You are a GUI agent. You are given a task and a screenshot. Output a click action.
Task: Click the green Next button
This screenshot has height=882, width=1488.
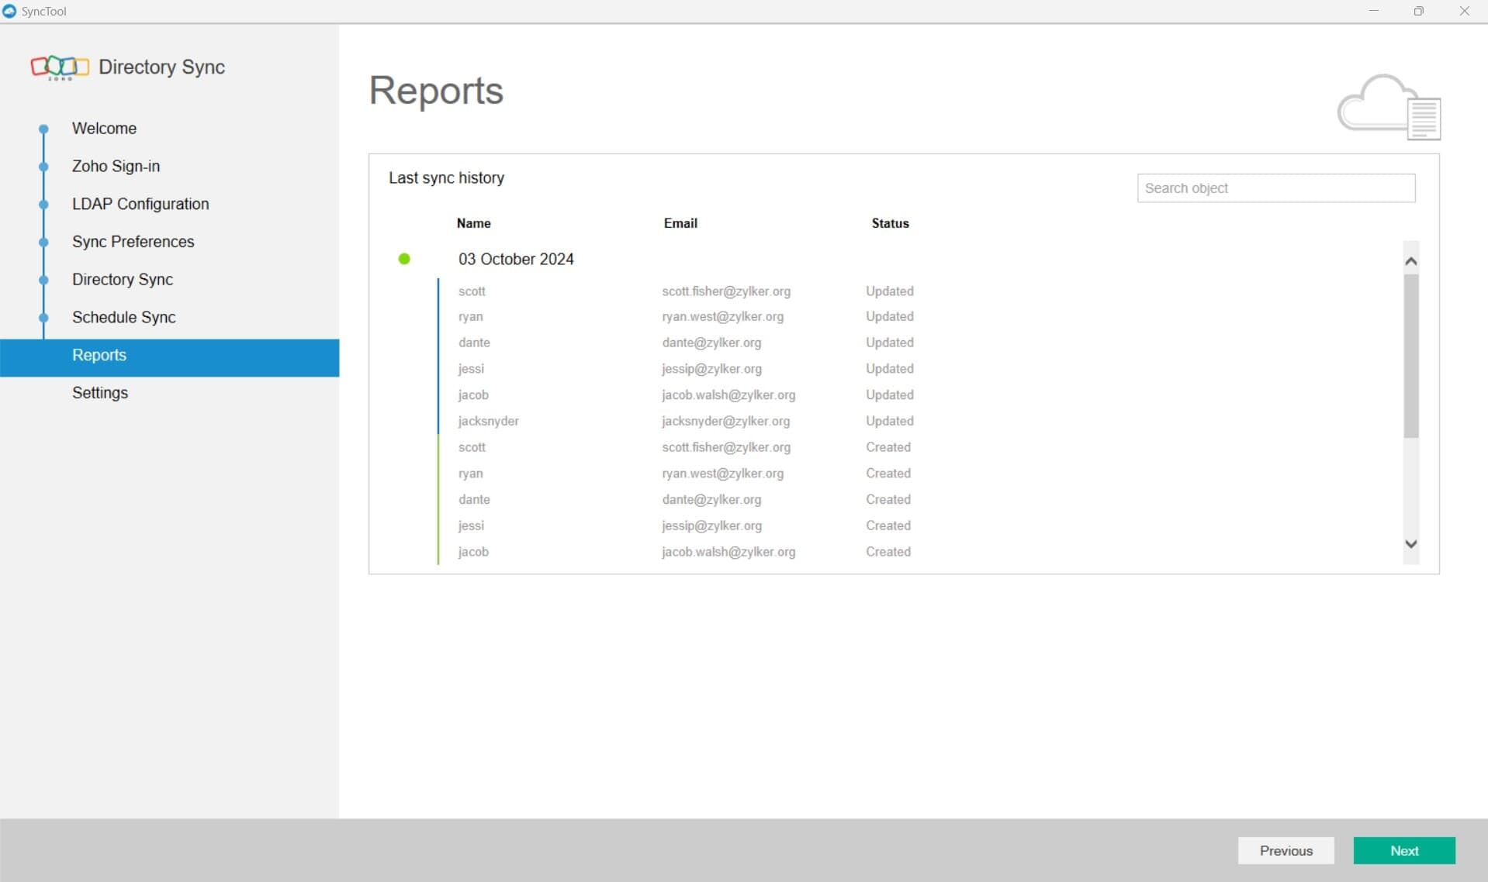pos(1404,850)
